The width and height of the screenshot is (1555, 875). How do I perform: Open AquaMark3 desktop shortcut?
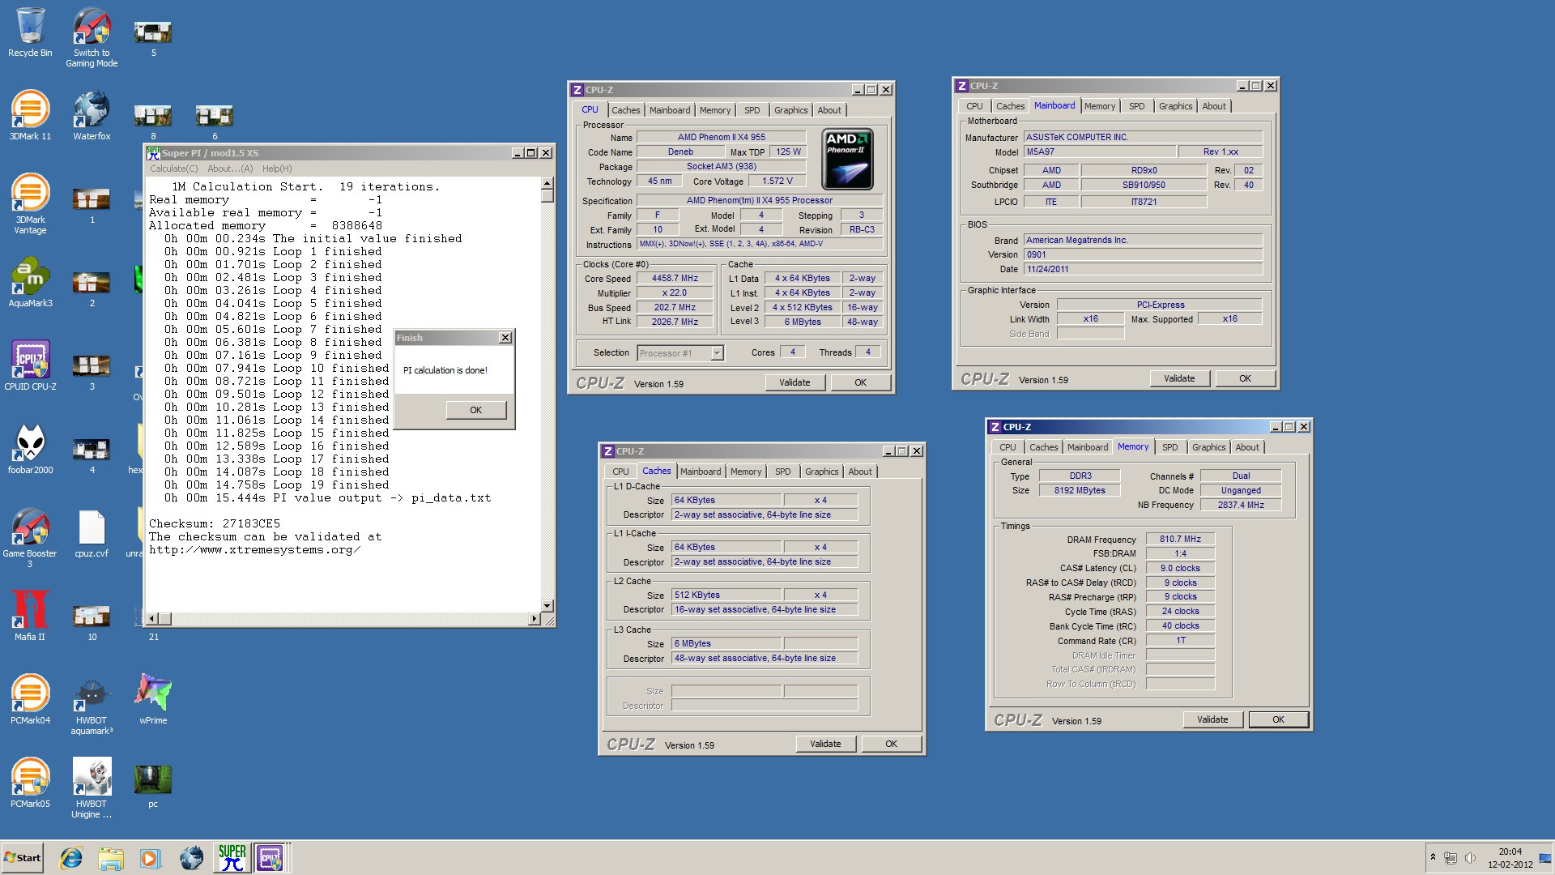(30, 283)
